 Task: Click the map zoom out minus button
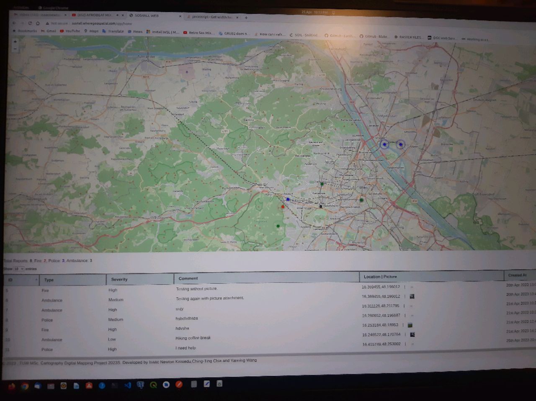click(15, 49)
